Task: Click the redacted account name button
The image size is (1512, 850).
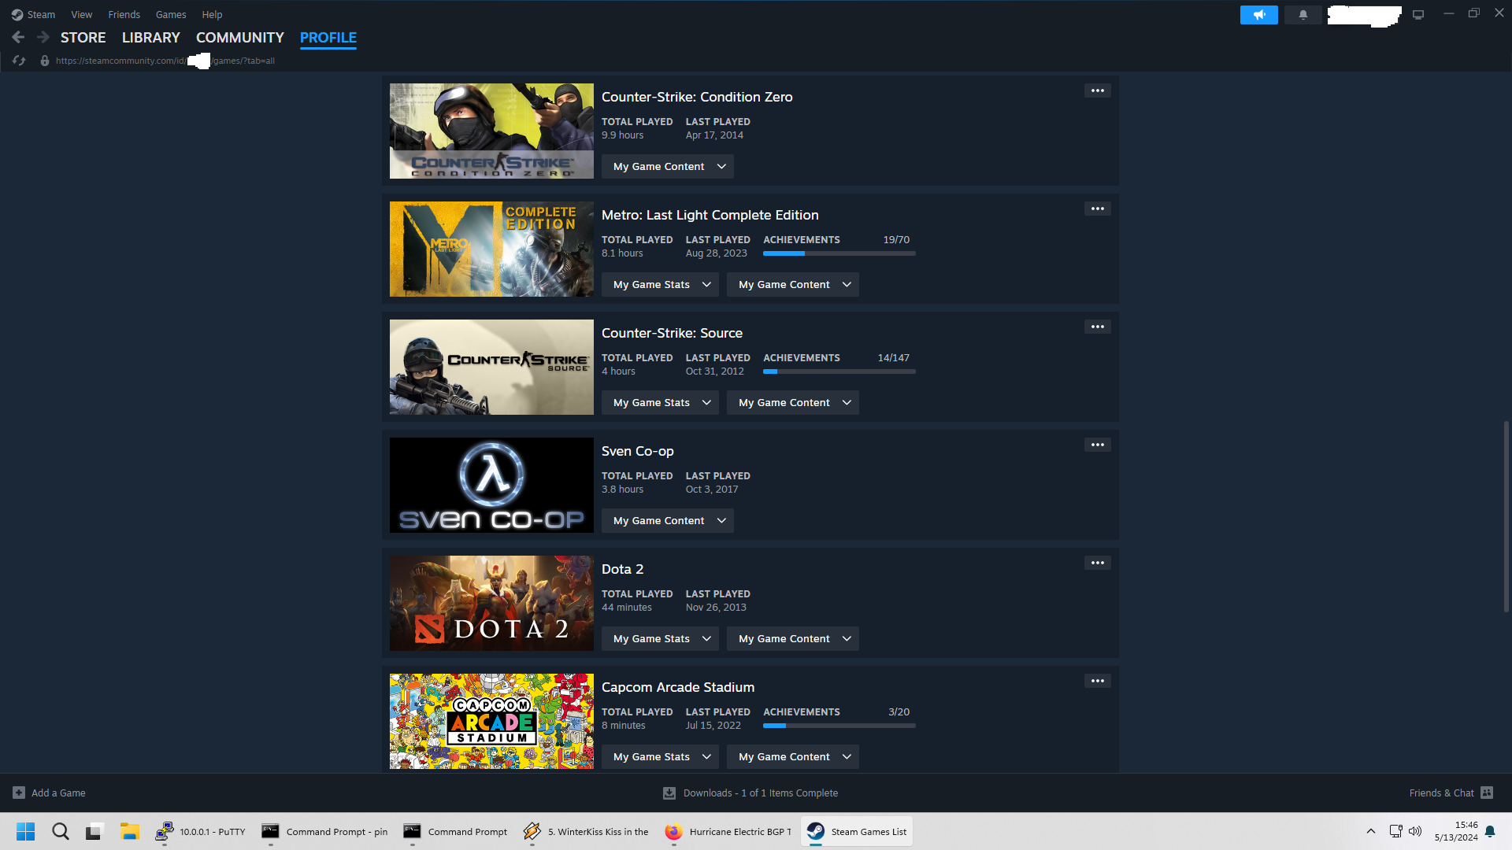Action: click(1364, 15)
